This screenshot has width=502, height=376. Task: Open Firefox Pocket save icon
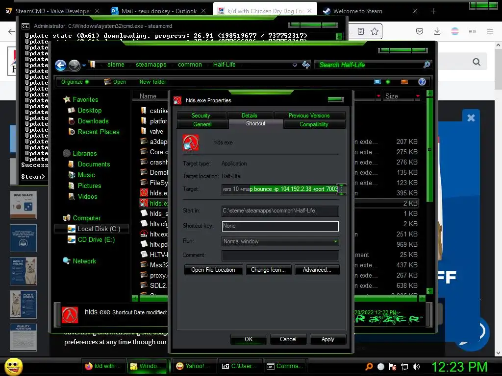coord(420,31)
